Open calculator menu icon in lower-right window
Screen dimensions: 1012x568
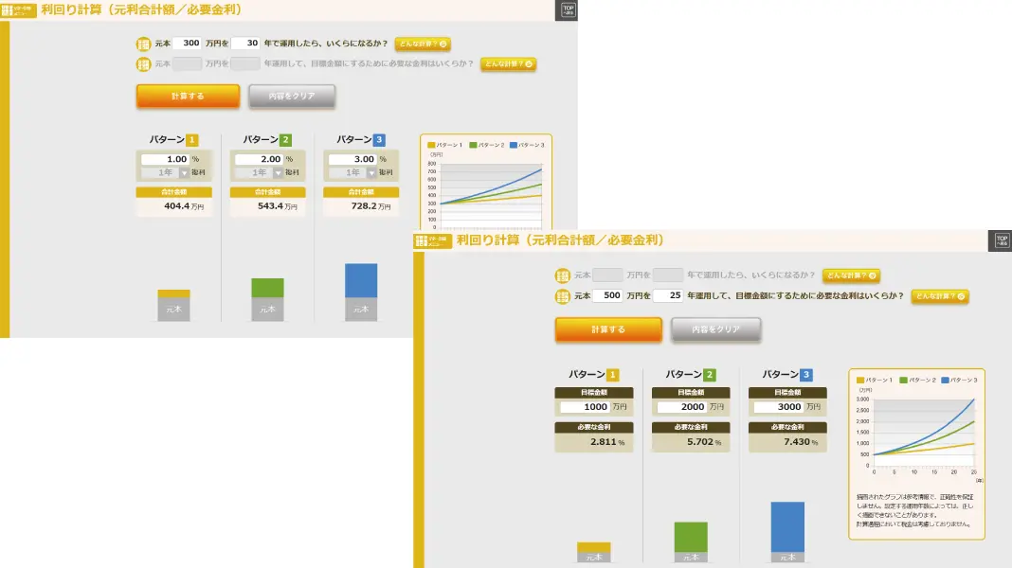[x=431, y=240]
